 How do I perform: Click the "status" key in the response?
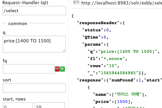[x=93, y=30]
